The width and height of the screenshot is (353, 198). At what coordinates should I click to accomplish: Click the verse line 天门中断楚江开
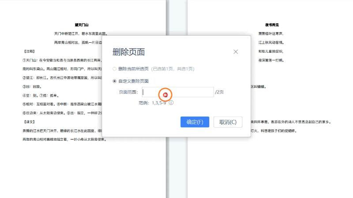(x=82, y=33)
